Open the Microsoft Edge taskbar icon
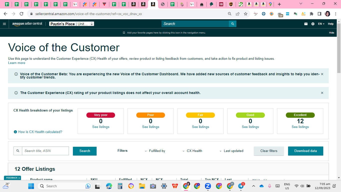Image resolution: width=341 pixels, height=192 pixels. tap(109, 186)
